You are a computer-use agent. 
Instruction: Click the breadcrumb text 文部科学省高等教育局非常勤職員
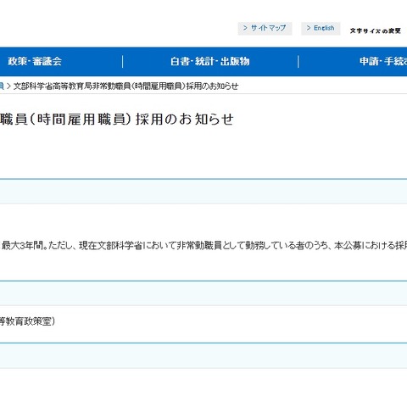72,86
